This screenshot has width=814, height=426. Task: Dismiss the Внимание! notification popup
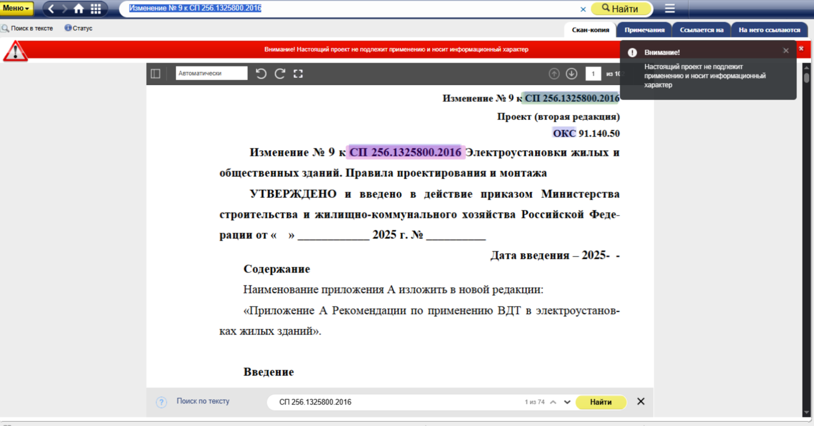click(x=786, y=51)
